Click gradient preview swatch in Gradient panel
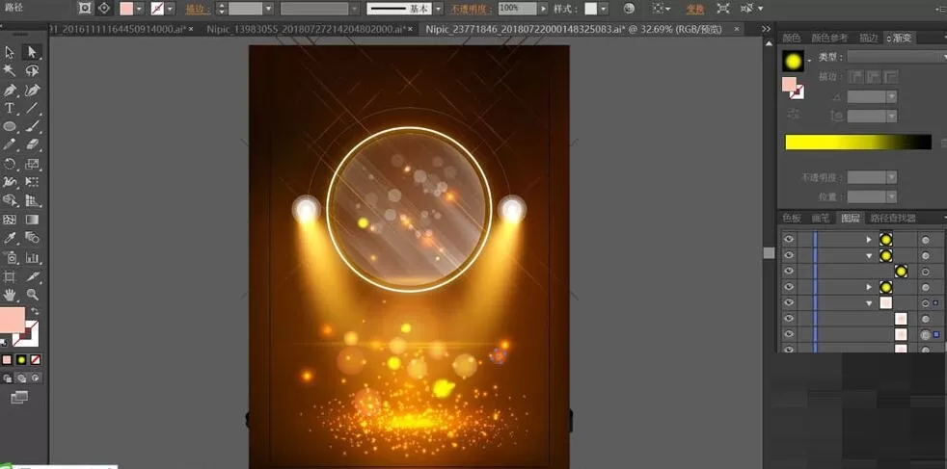The image size is (947, 469). click(x=793, y=61)
